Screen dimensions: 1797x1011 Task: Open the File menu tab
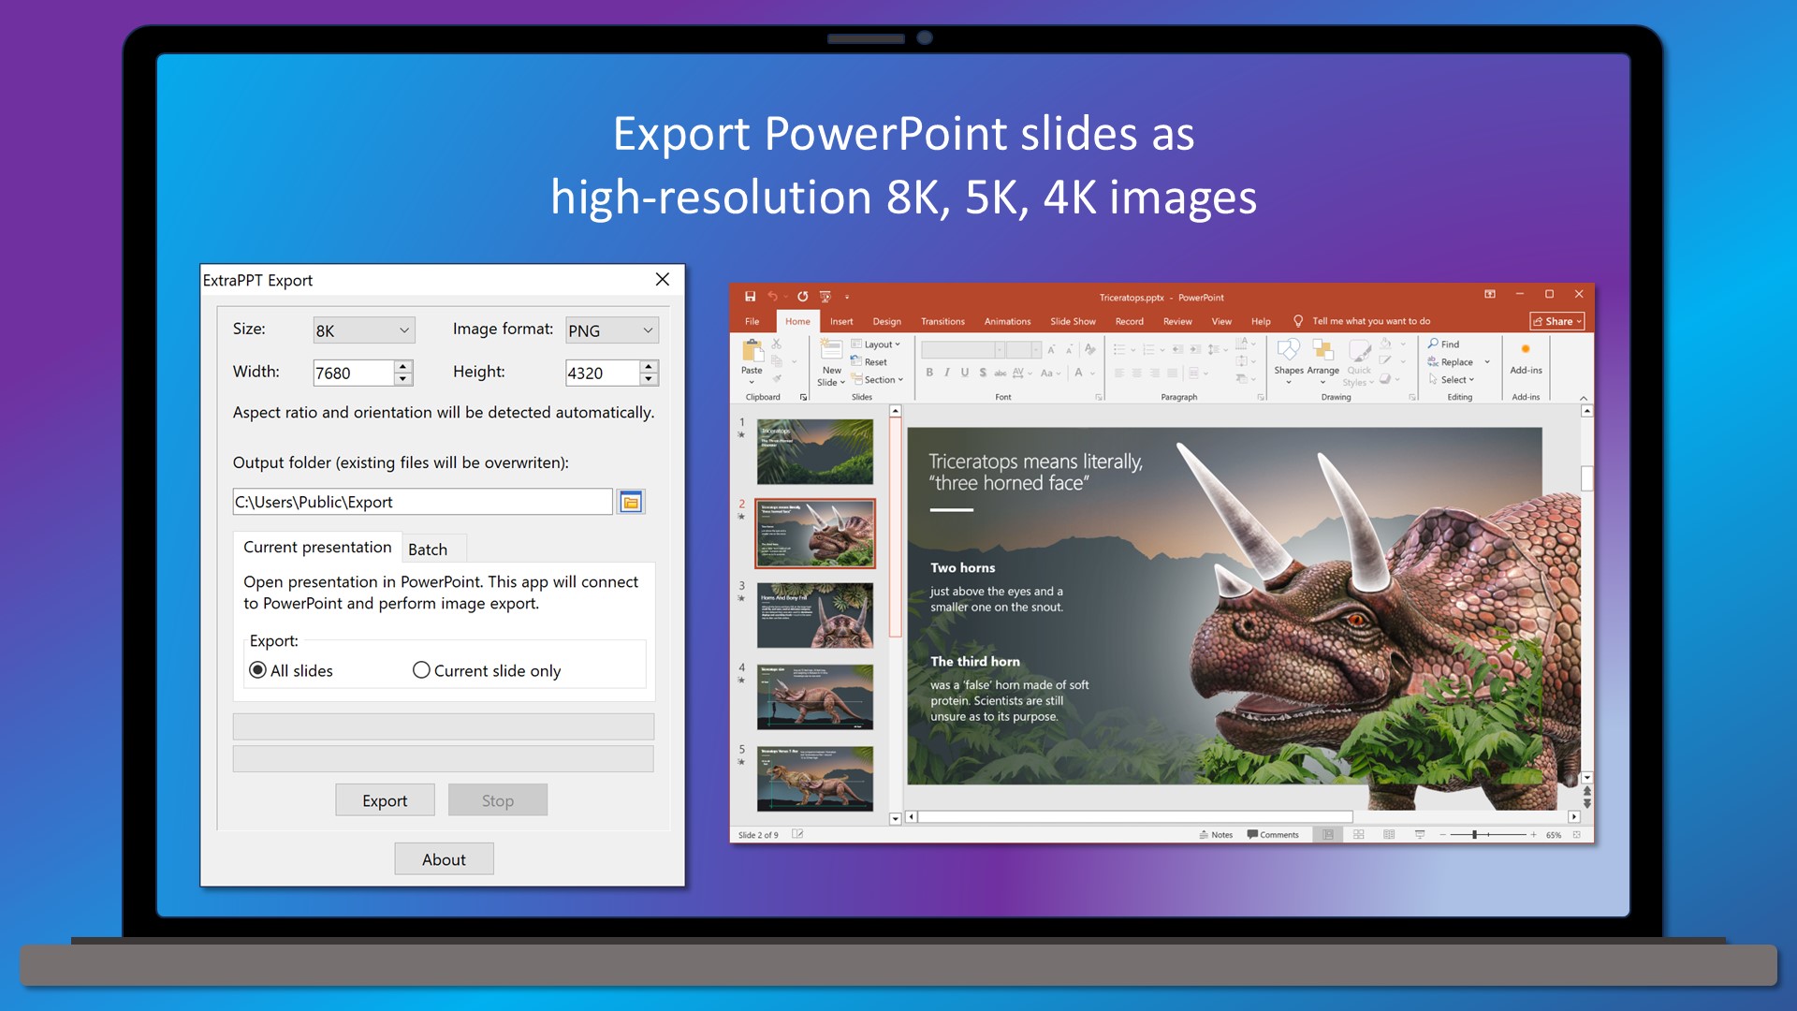(752, 321)
